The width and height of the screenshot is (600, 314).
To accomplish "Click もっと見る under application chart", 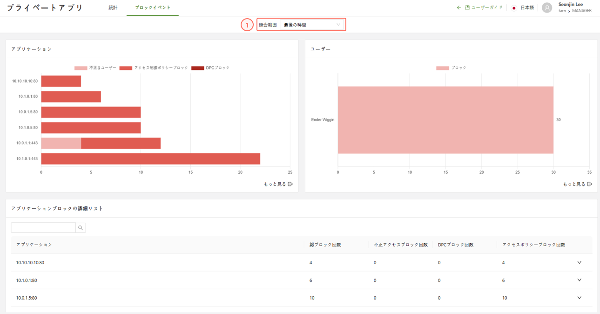I will [x=278, y=184].
